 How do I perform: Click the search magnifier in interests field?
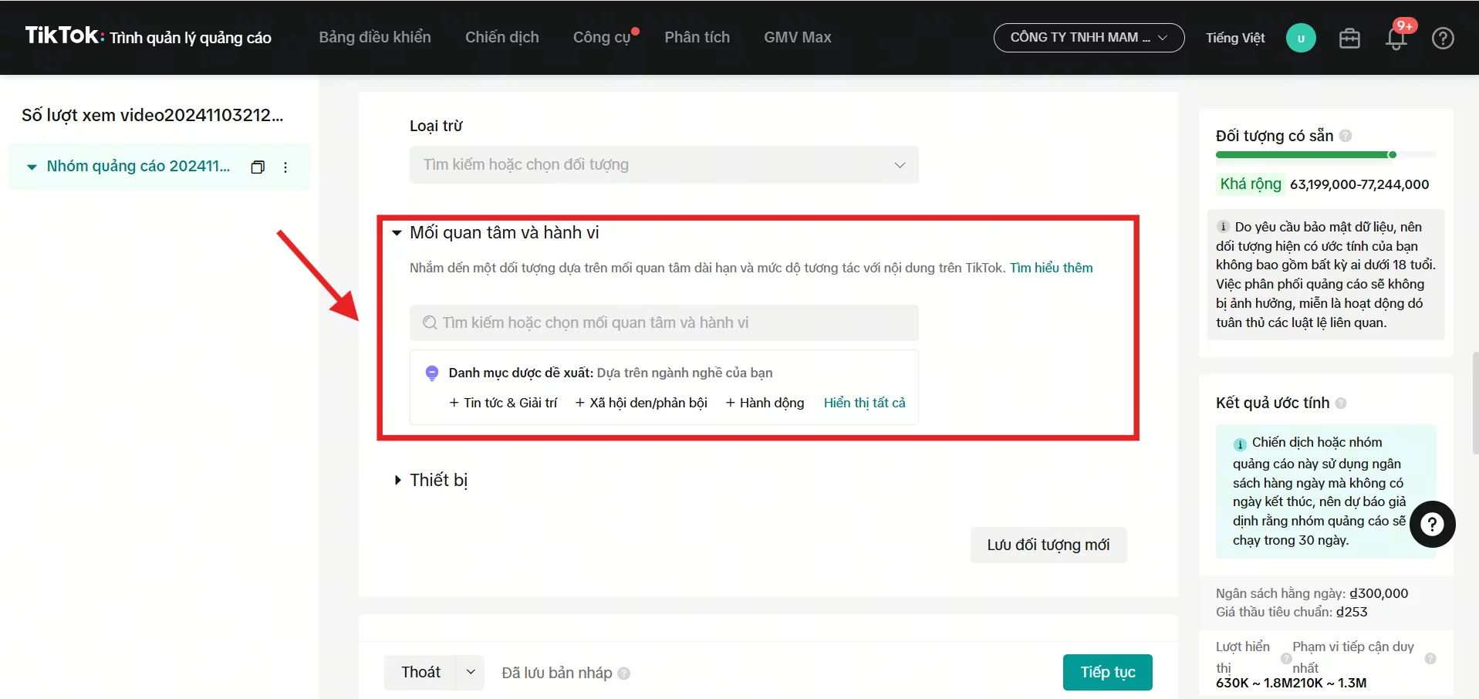[430, 322]
